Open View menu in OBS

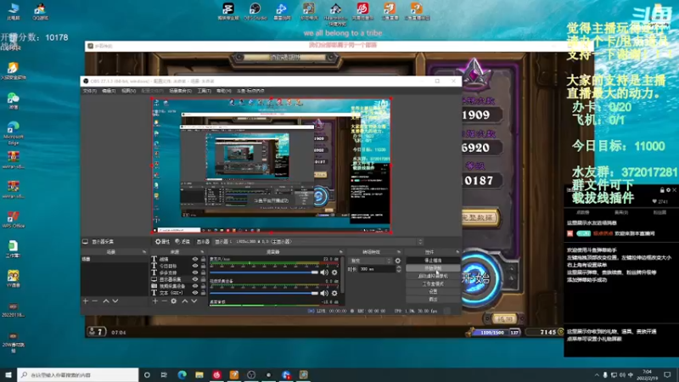click(x=129, y=91)
